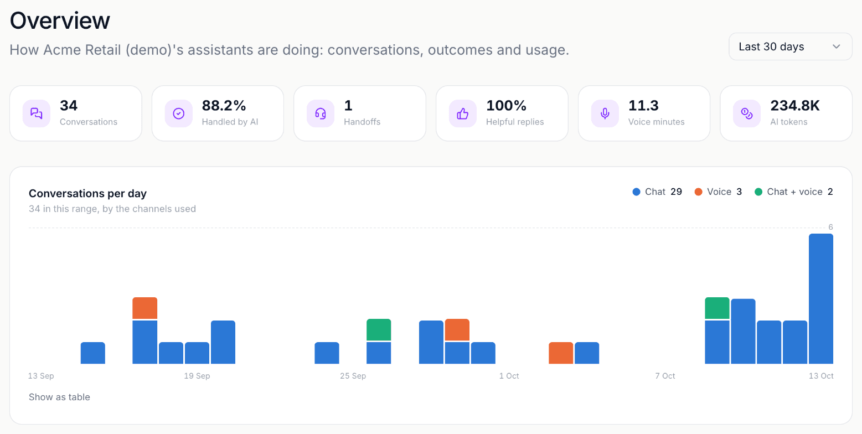862x434 pixels.
Task: Click the 19 Sep axis label
Action: [197, 376]
